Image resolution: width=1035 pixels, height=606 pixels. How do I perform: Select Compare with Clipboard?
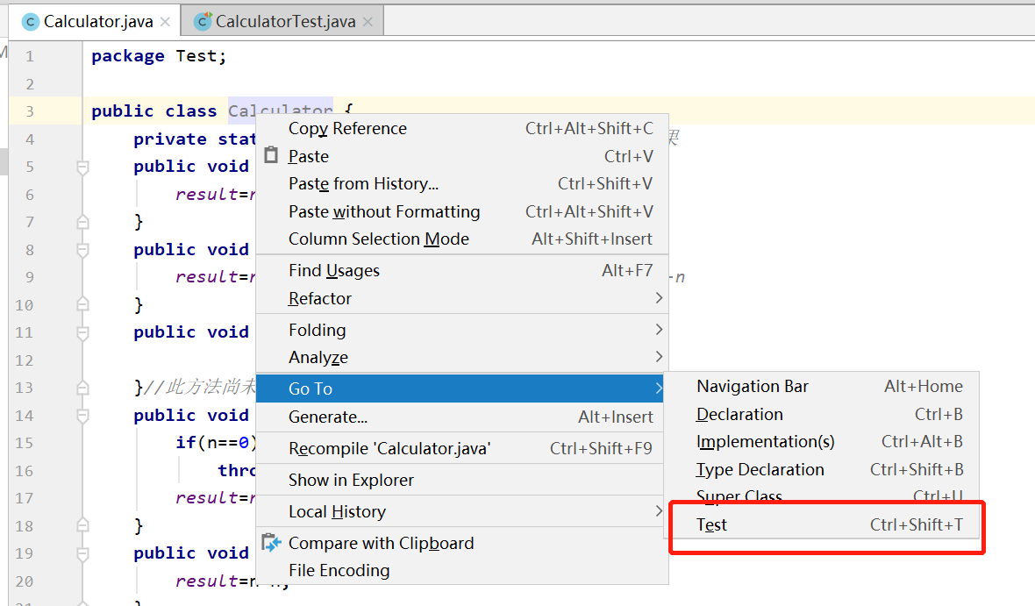462,543
